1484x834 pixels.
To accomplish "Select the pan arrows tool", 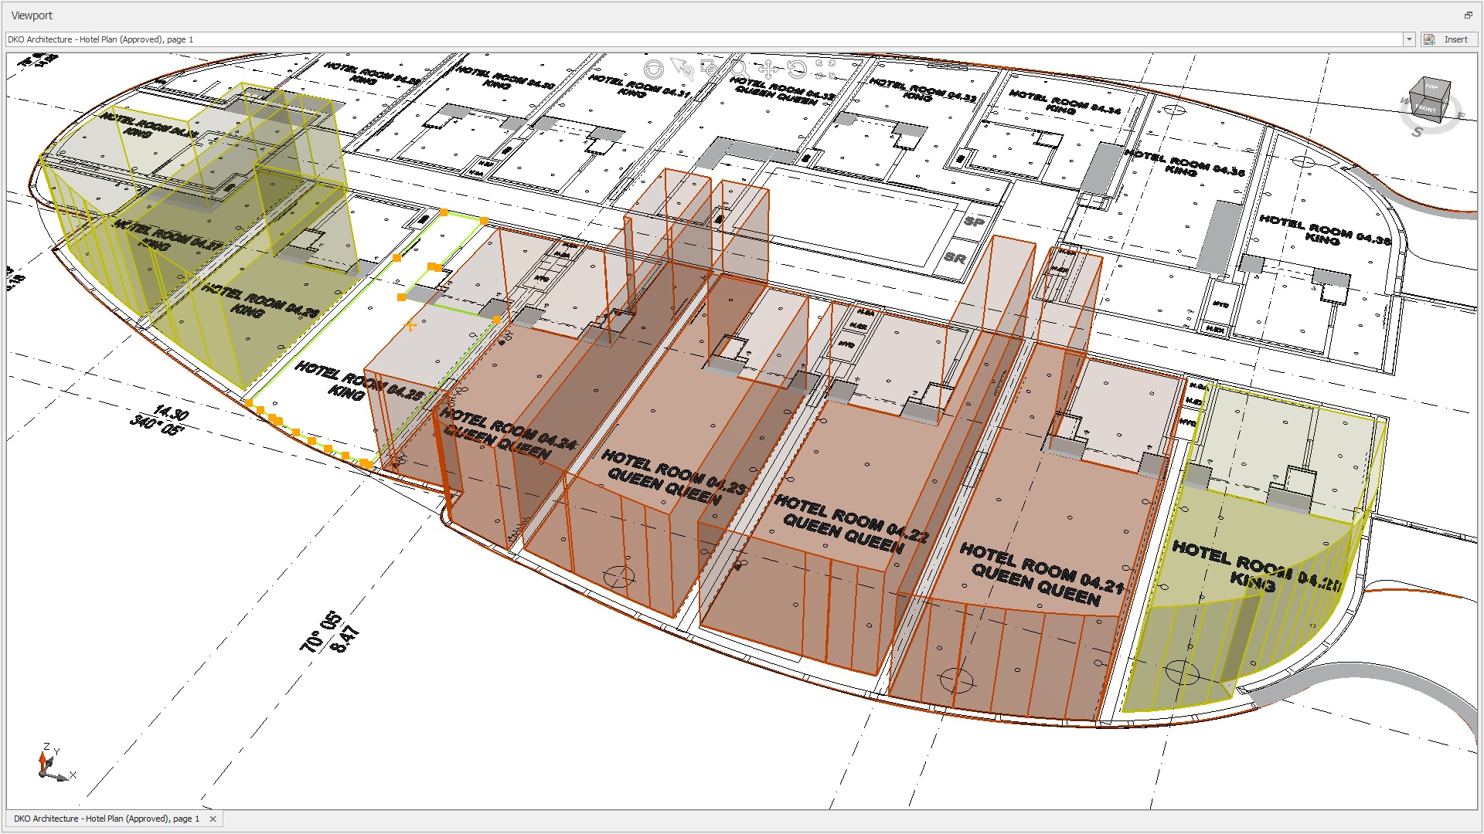I will tap(768, 69).
